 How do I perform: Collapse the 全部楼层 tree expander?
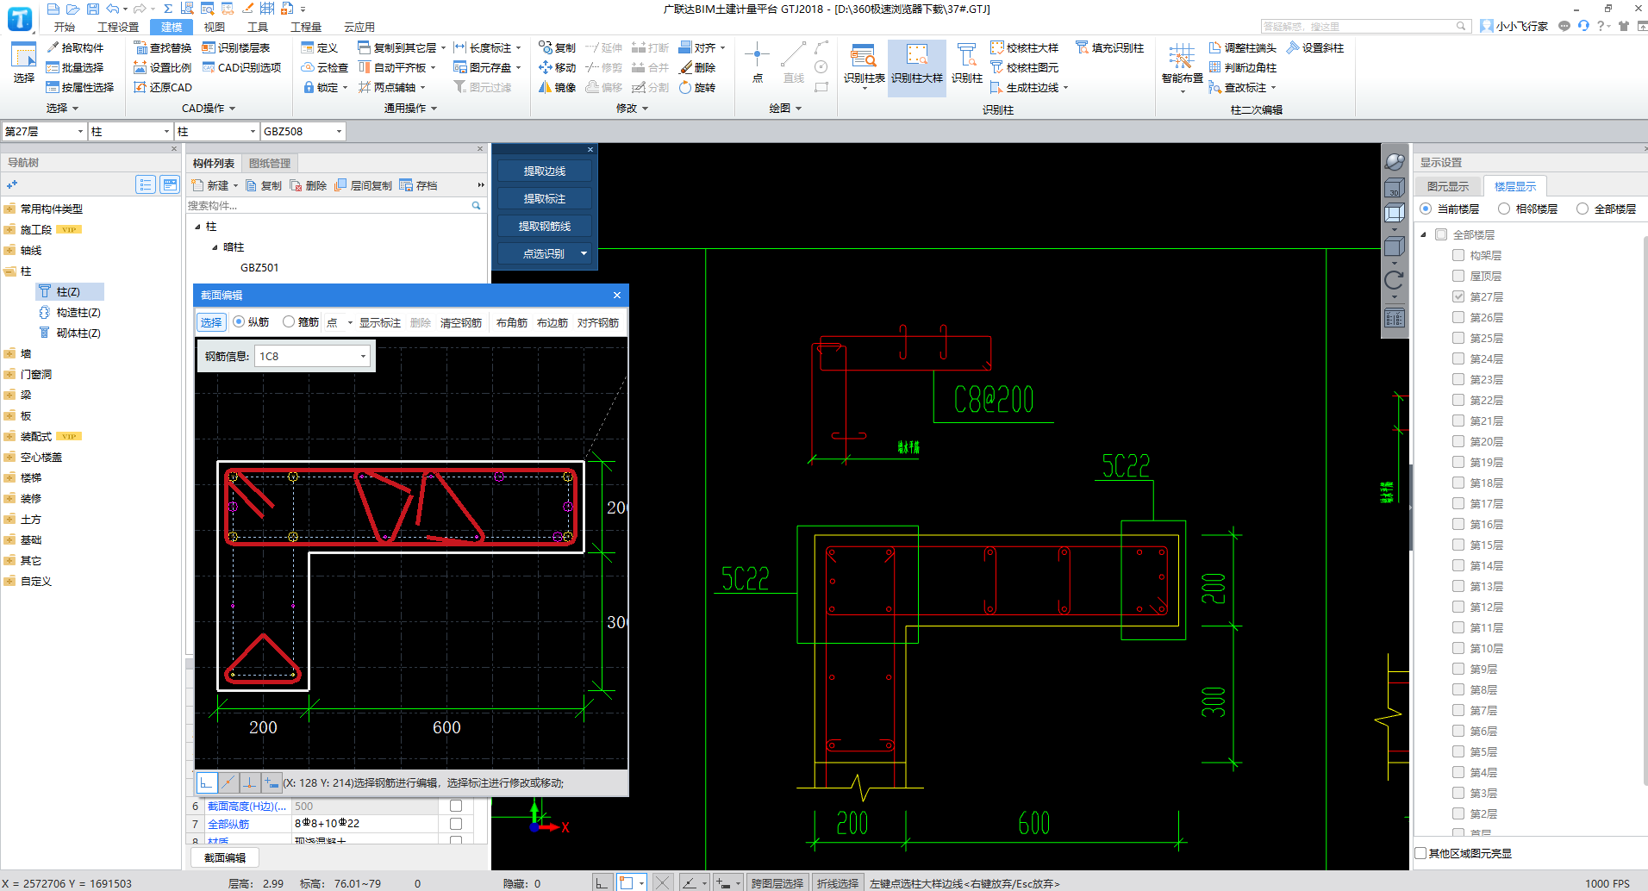(1424, 234)
